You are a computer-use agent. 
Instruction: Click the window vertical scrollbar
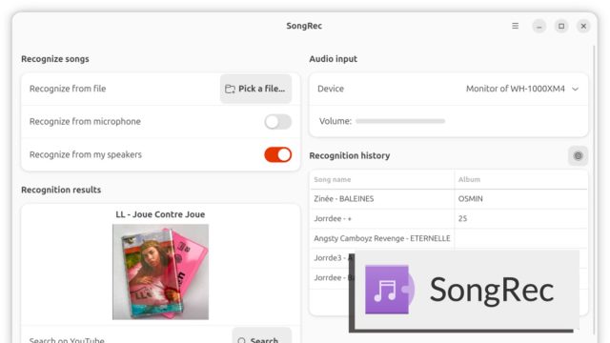pyautogui.click(x=594, y=190)
